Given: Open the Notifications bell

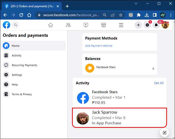Looking at the screenshot, I should (156, 25).
